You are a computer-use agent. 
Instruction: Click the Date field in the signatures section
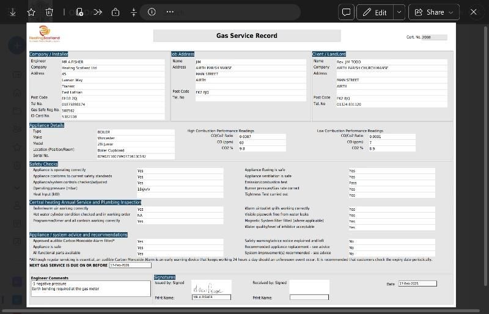coord(417,283)
